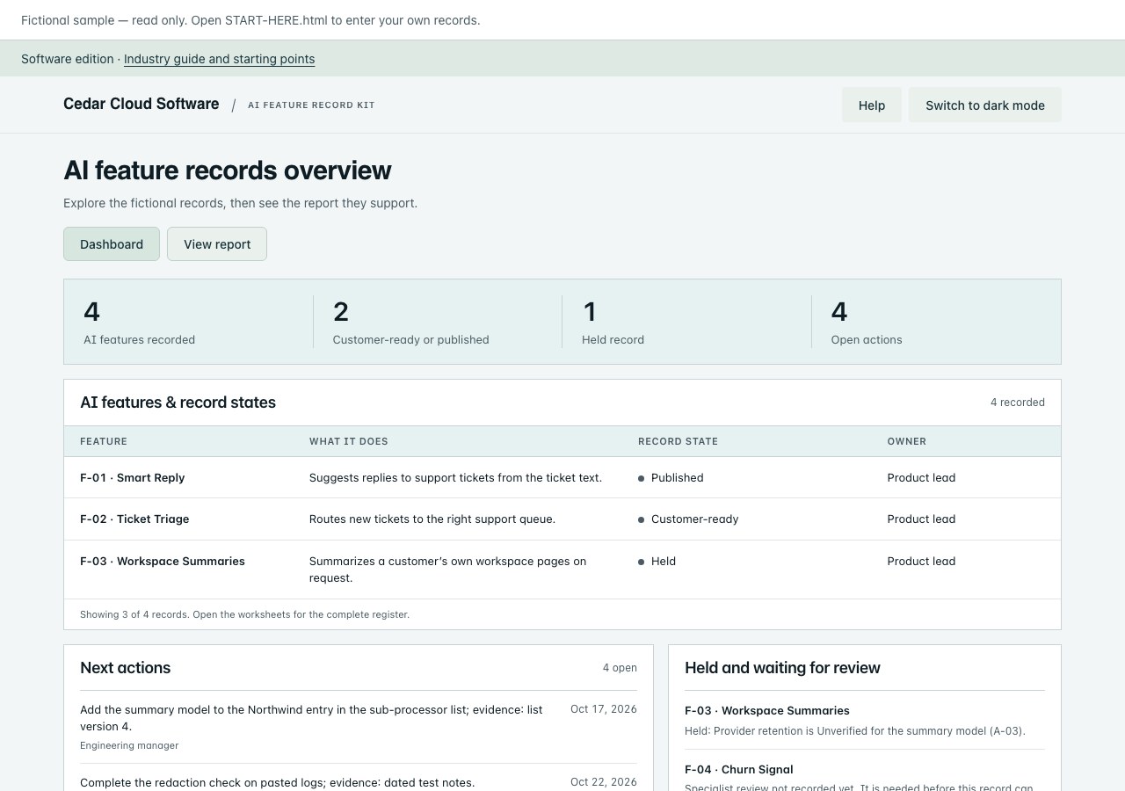
Task: Click the F-02 · Ticket Triage feature name
Action: [x=134, y=519]
